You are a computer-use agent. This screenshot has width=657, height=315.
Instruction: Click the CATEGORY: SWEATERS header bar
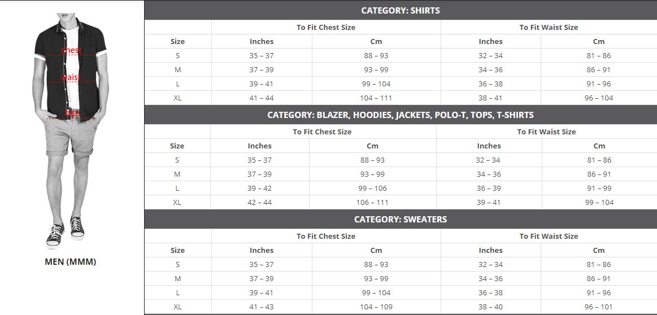401,219
